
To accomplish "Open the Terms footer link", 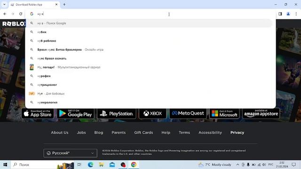I will pyautogui.click(x=184, y=132).
